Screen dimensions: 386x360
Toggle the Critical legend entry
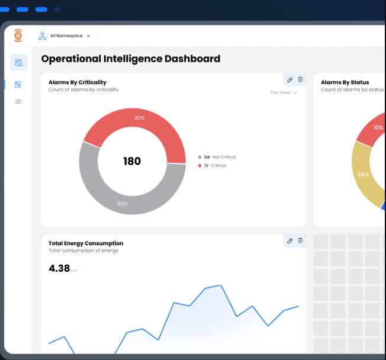212,165
